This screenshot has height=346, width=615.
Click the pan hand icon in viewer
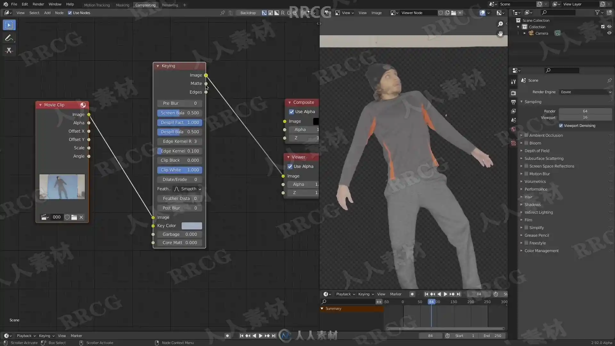500,34
